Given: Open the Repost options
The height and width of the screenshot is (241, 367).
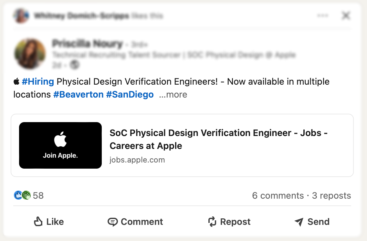Looking at the screenshot, I should pos(229,222).
